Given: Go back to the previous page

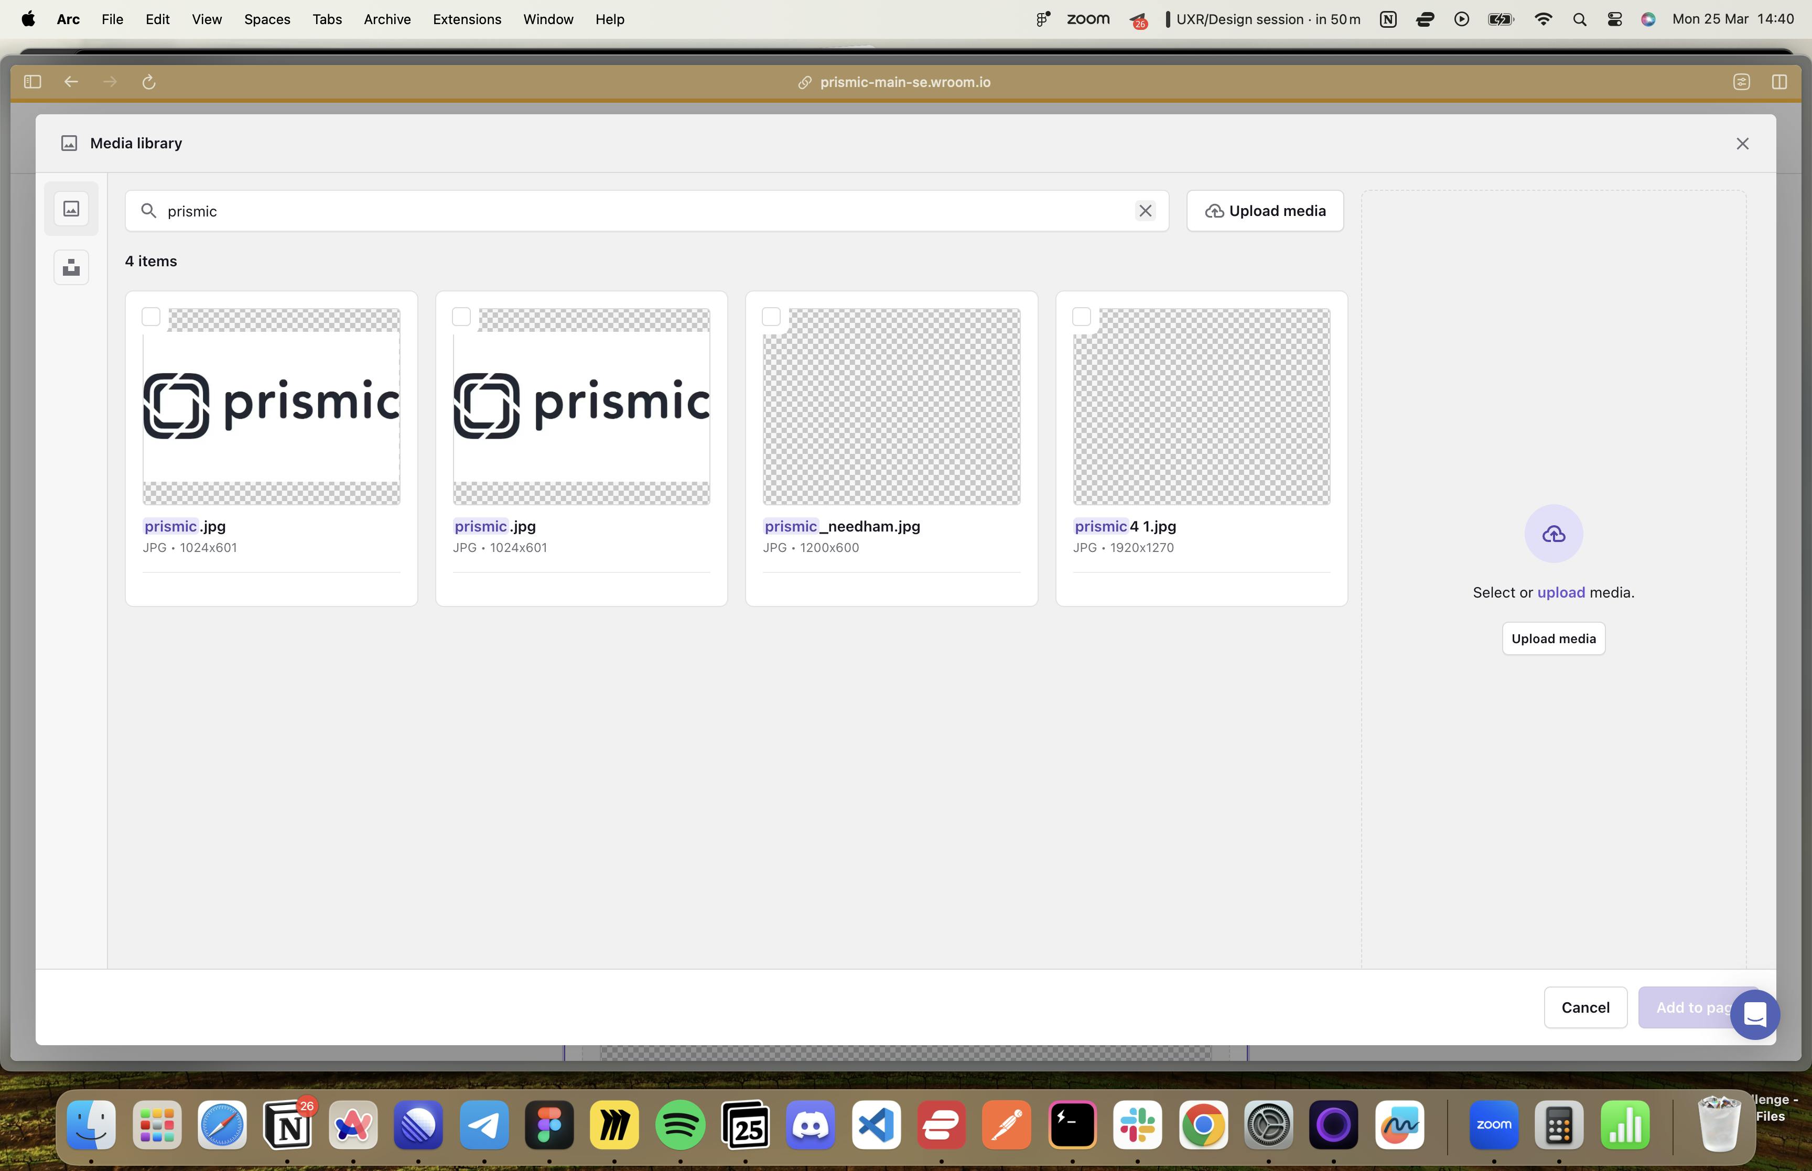Looking at the screenshot, I should click(x=71, y=82).
